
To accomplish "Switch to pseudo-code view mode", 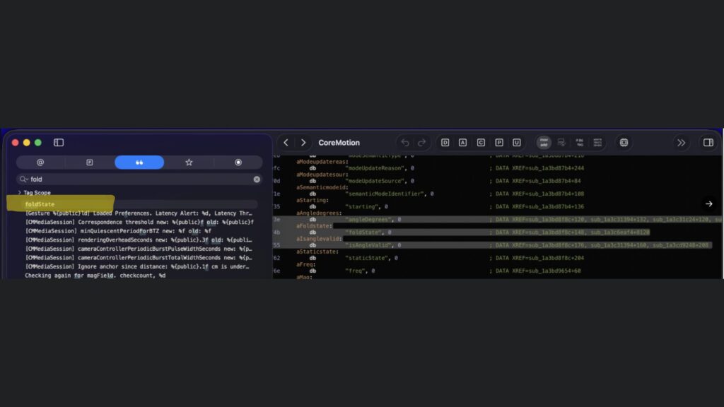I will [580, 143].
